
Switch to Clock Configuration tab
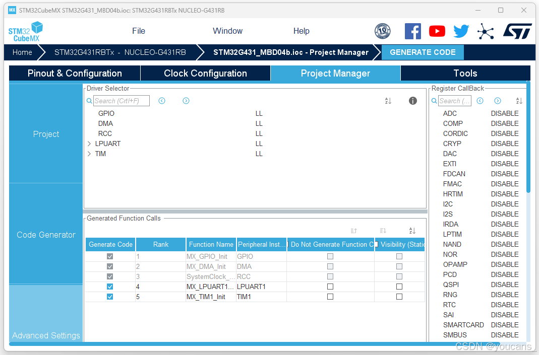pos(205,73)
